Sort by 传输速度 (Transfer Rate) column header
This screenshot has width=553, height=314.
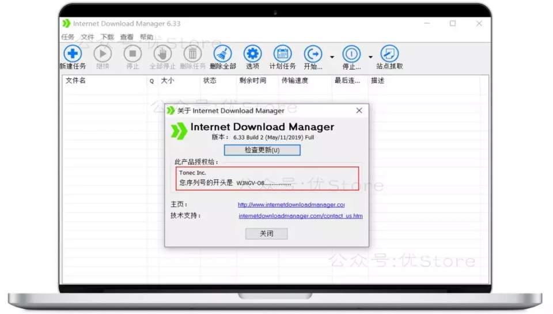pyautogui.click(x=295, y=81)
